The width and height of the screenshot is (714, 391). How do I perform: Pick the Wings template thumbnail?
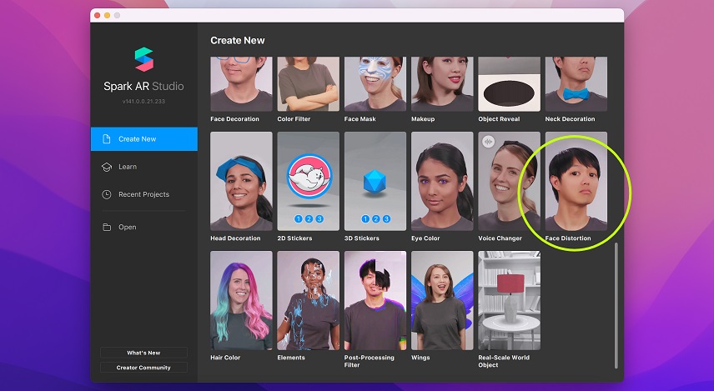(442, 300)
